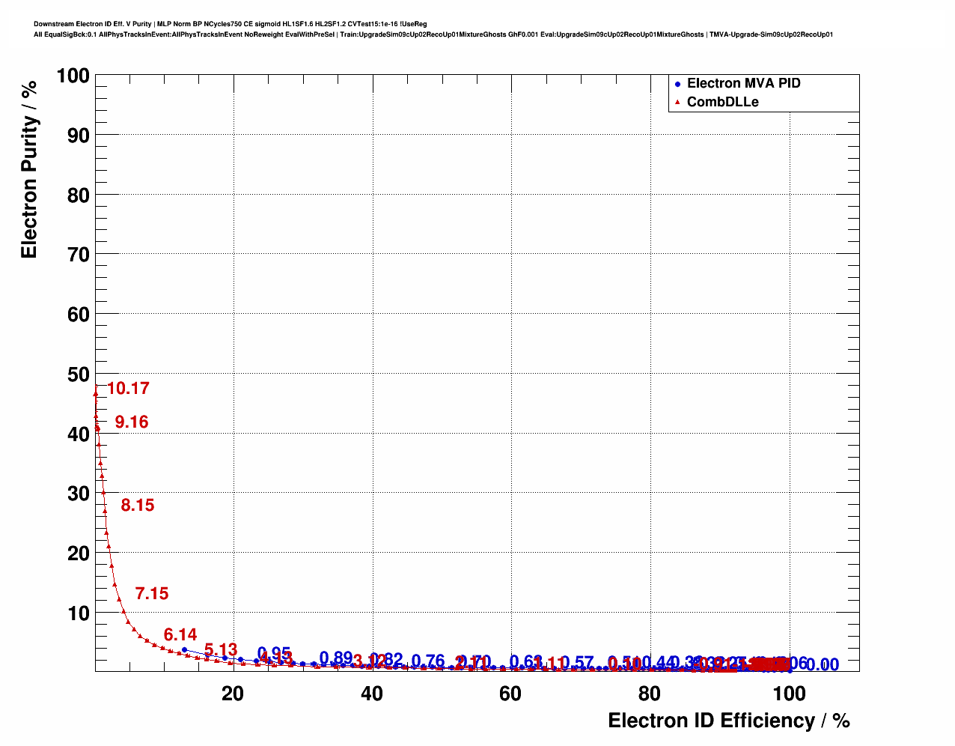Click the Electron MVA PID legend label
The height and width of the screenshot is (746, 955).
click(x=743, y=83)
